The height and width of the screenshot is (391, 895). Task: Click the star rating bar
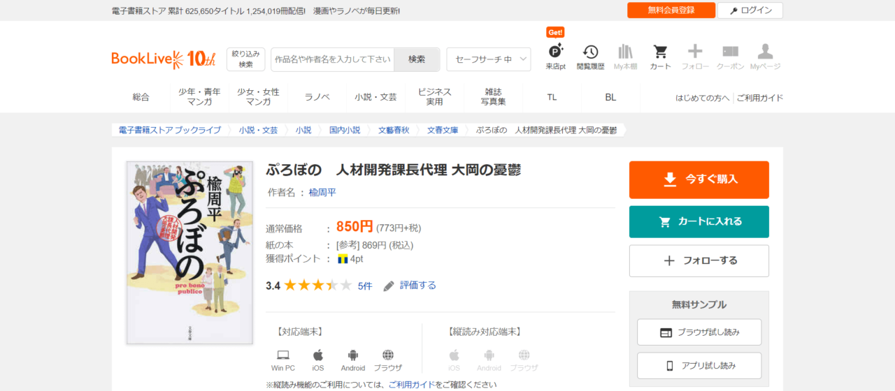[x=317, y=286]
